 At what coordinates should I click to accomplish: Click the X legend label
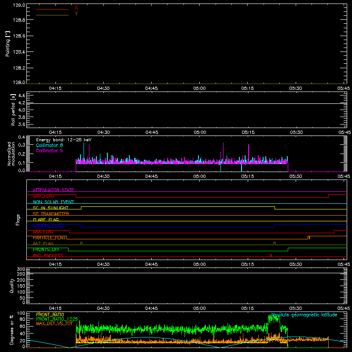coord(76,8)
